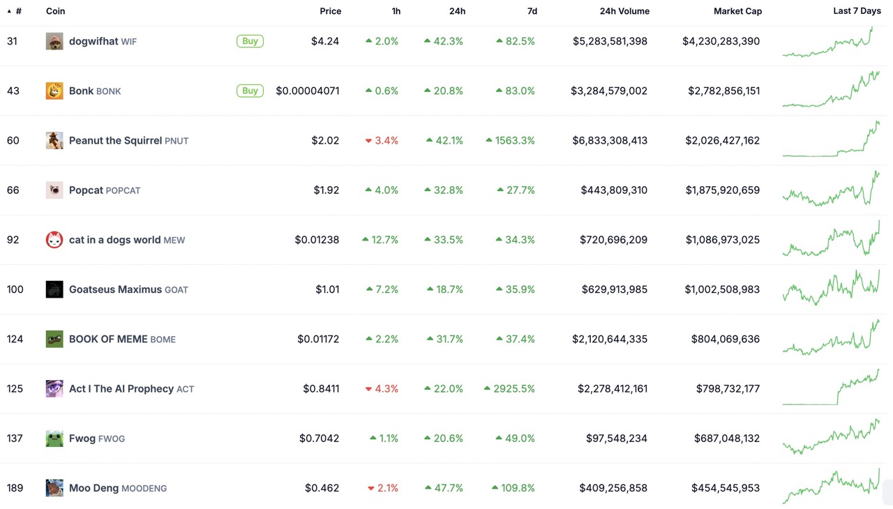893x509 pixels.
Task: Click the Popcat coin icon
Action: click(54, 190)
